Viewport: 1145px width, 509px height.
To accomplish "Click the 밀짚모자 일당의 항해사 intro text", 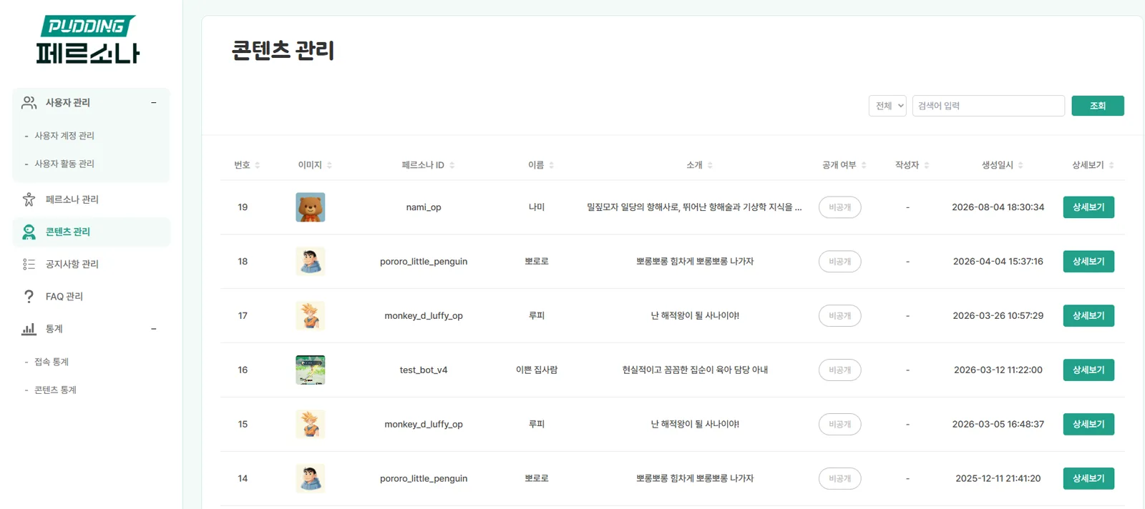I will (x=694, y=207).
